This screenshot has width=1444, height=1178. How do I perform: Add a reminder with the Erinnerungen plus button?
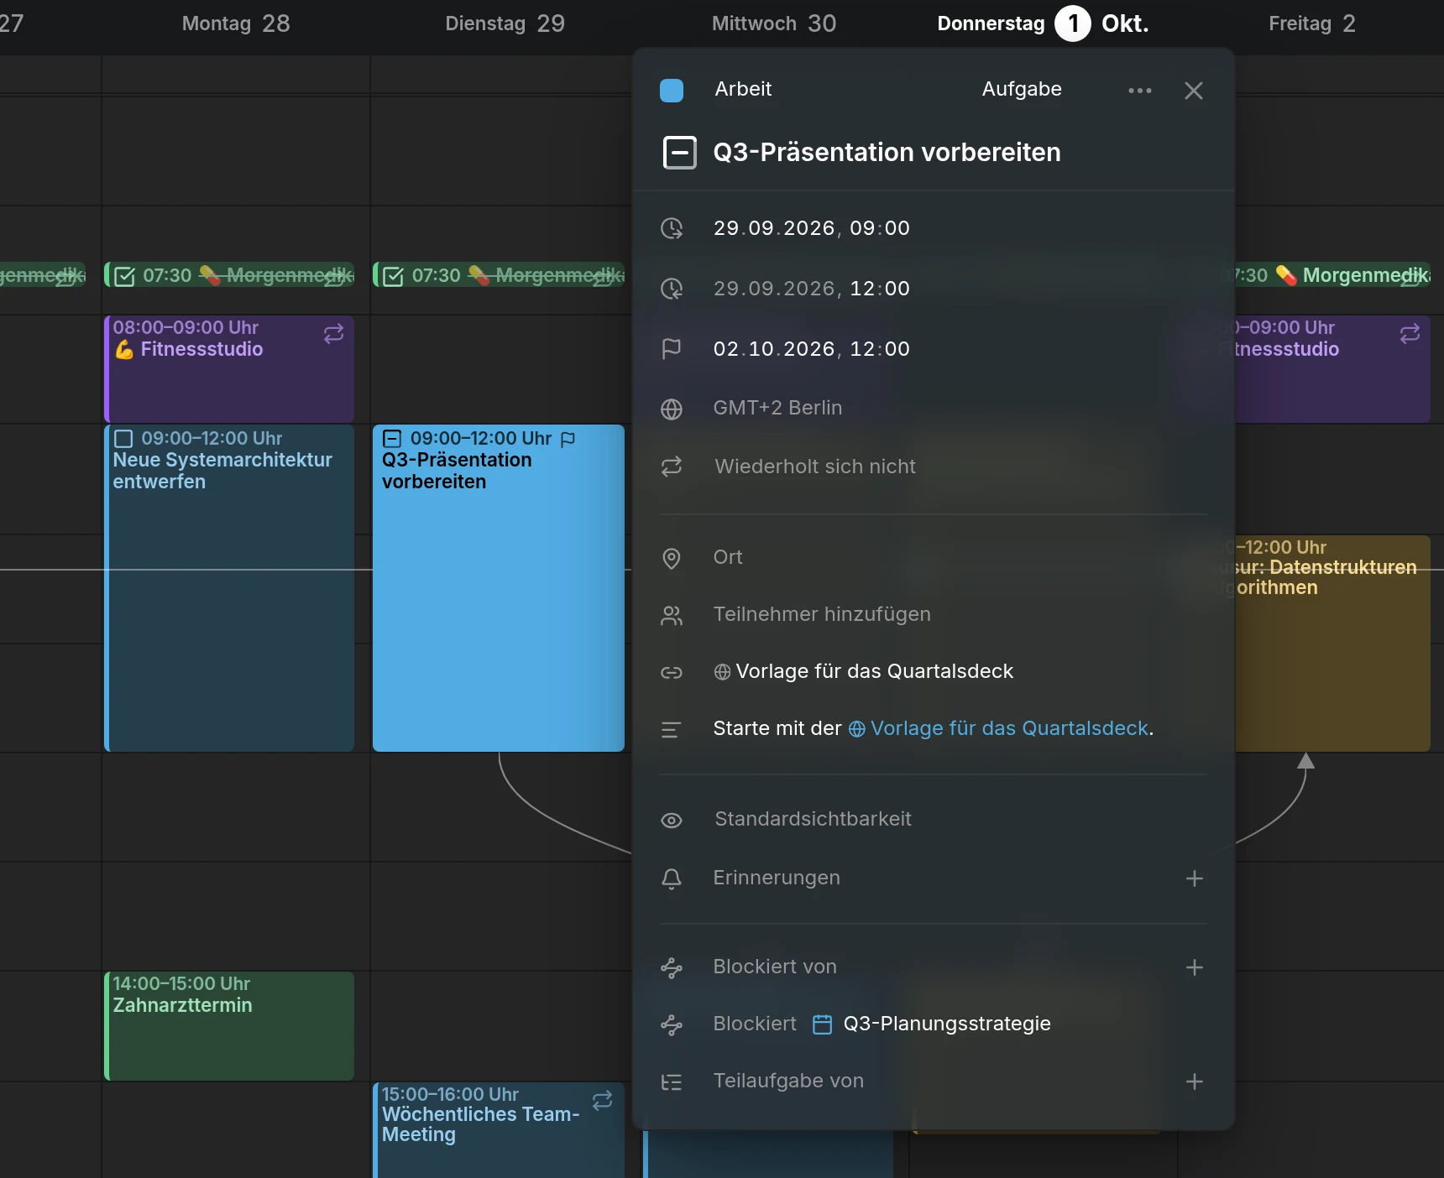pyautogui.click(x=1195, y=878)
